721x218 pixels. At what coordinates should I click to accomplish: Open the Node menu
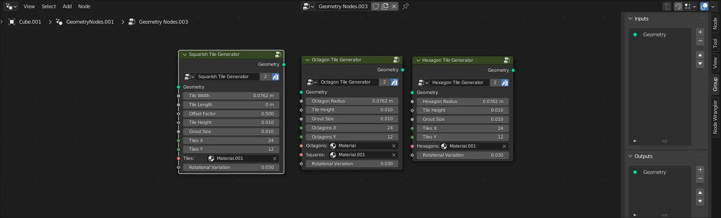(x=84, y=6)
